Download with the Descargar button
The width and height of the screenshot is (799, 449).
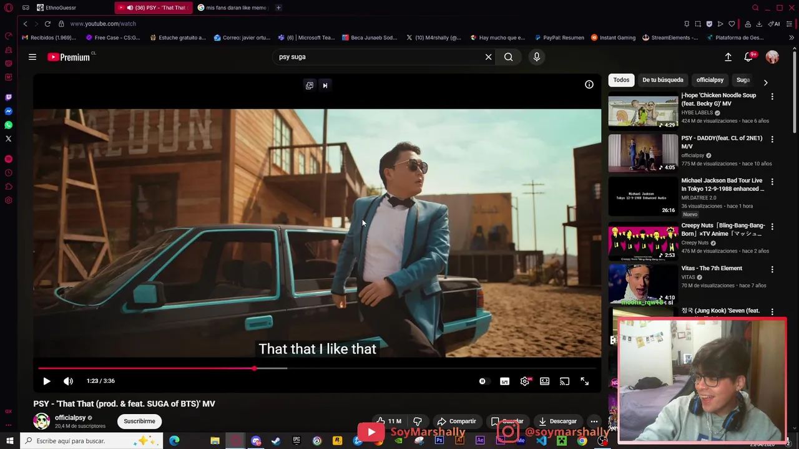(557, 421)
